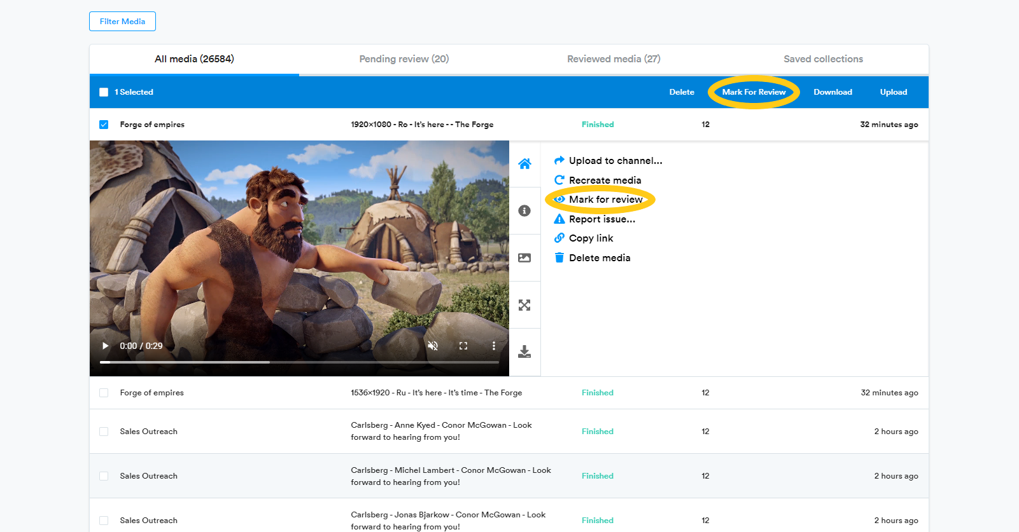
Task: Open the Saved collections tab
Action: (823, 59)
